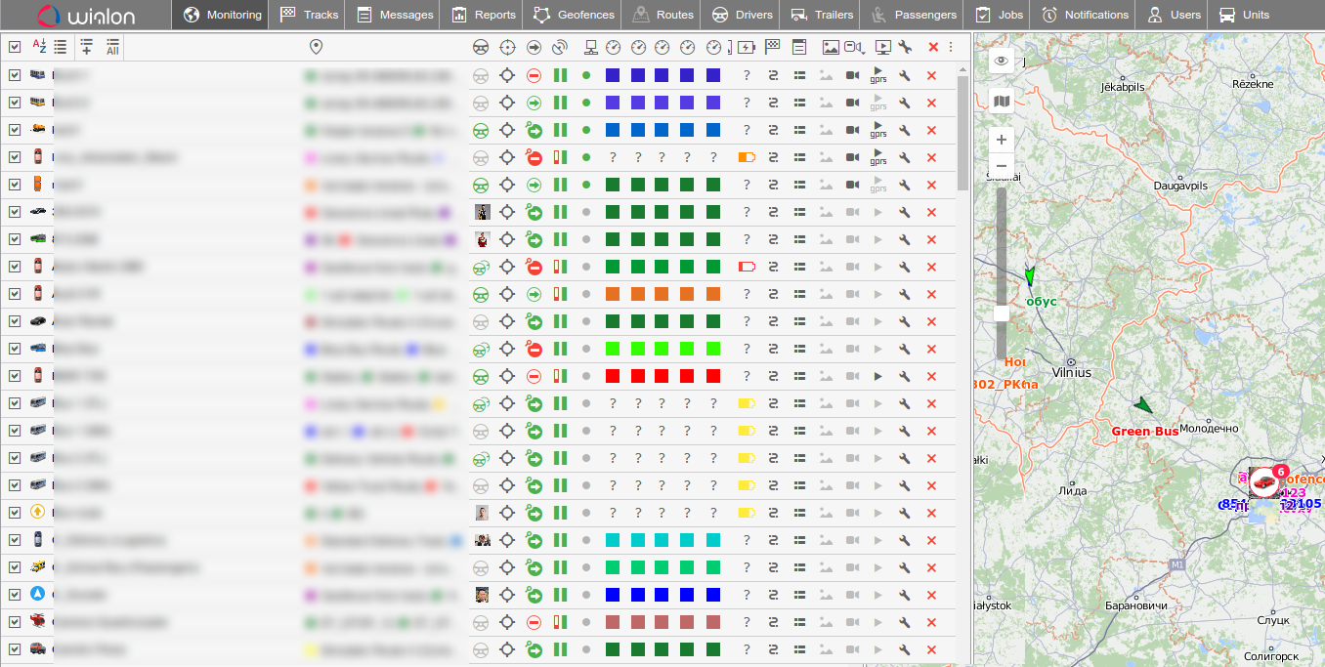Click the video camera icon in the first row
This screenshot has width=1325, height=667.
852,75
